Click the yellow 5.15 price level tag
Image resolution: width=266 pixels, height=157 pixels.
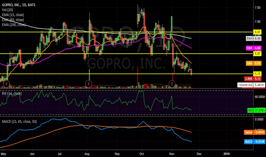pos(257,74)
